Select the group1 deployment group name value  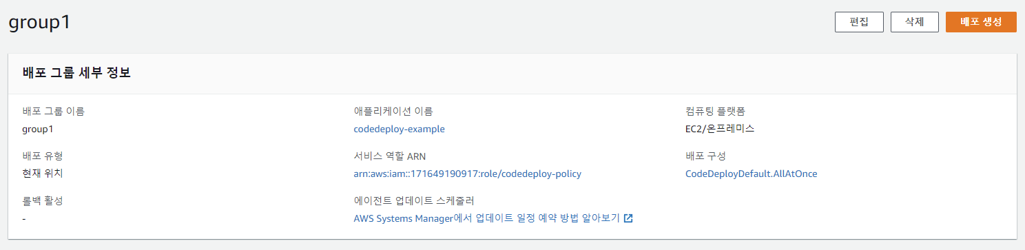click(x=38, y=129)
